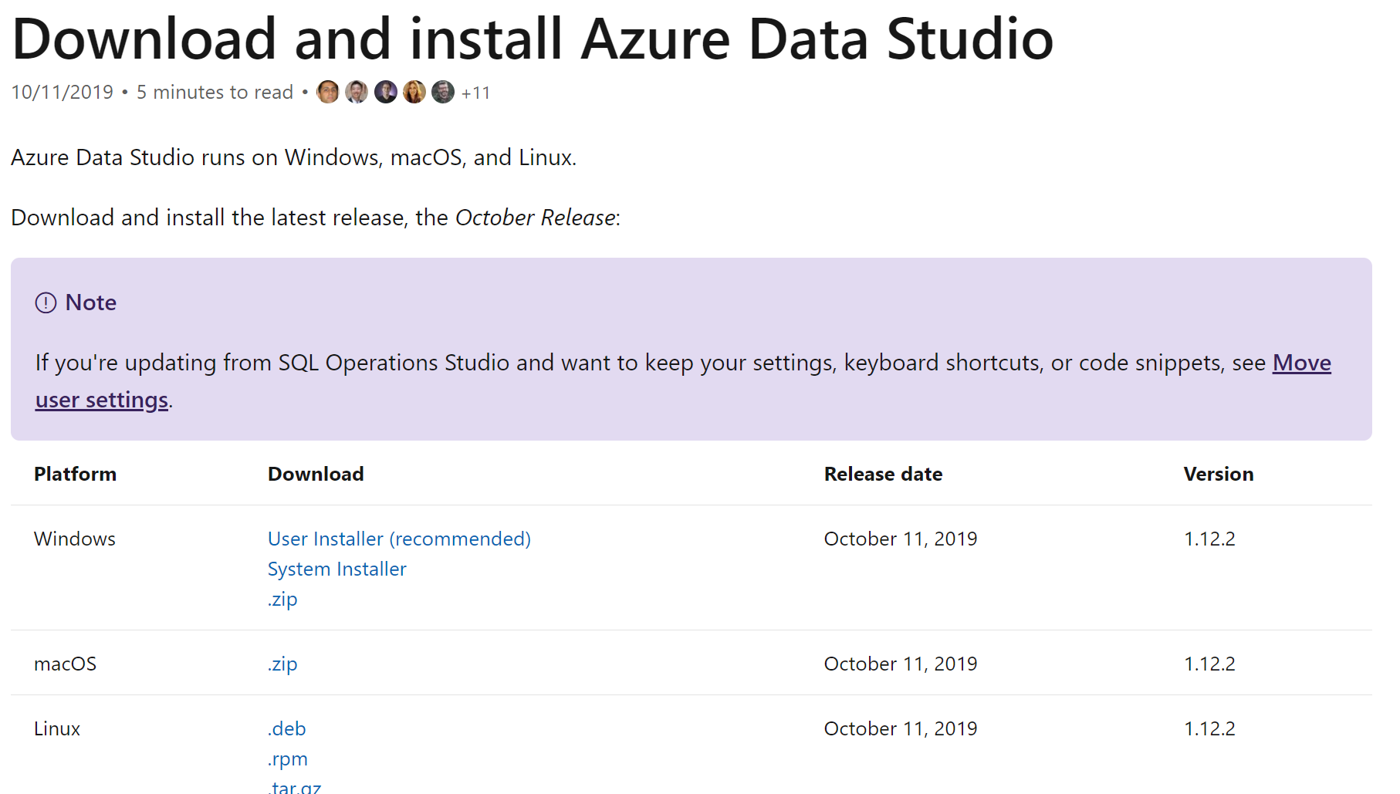Click the first author avatar icon
The height and width of the screenshot is (794, 1400).
point(327,92)
